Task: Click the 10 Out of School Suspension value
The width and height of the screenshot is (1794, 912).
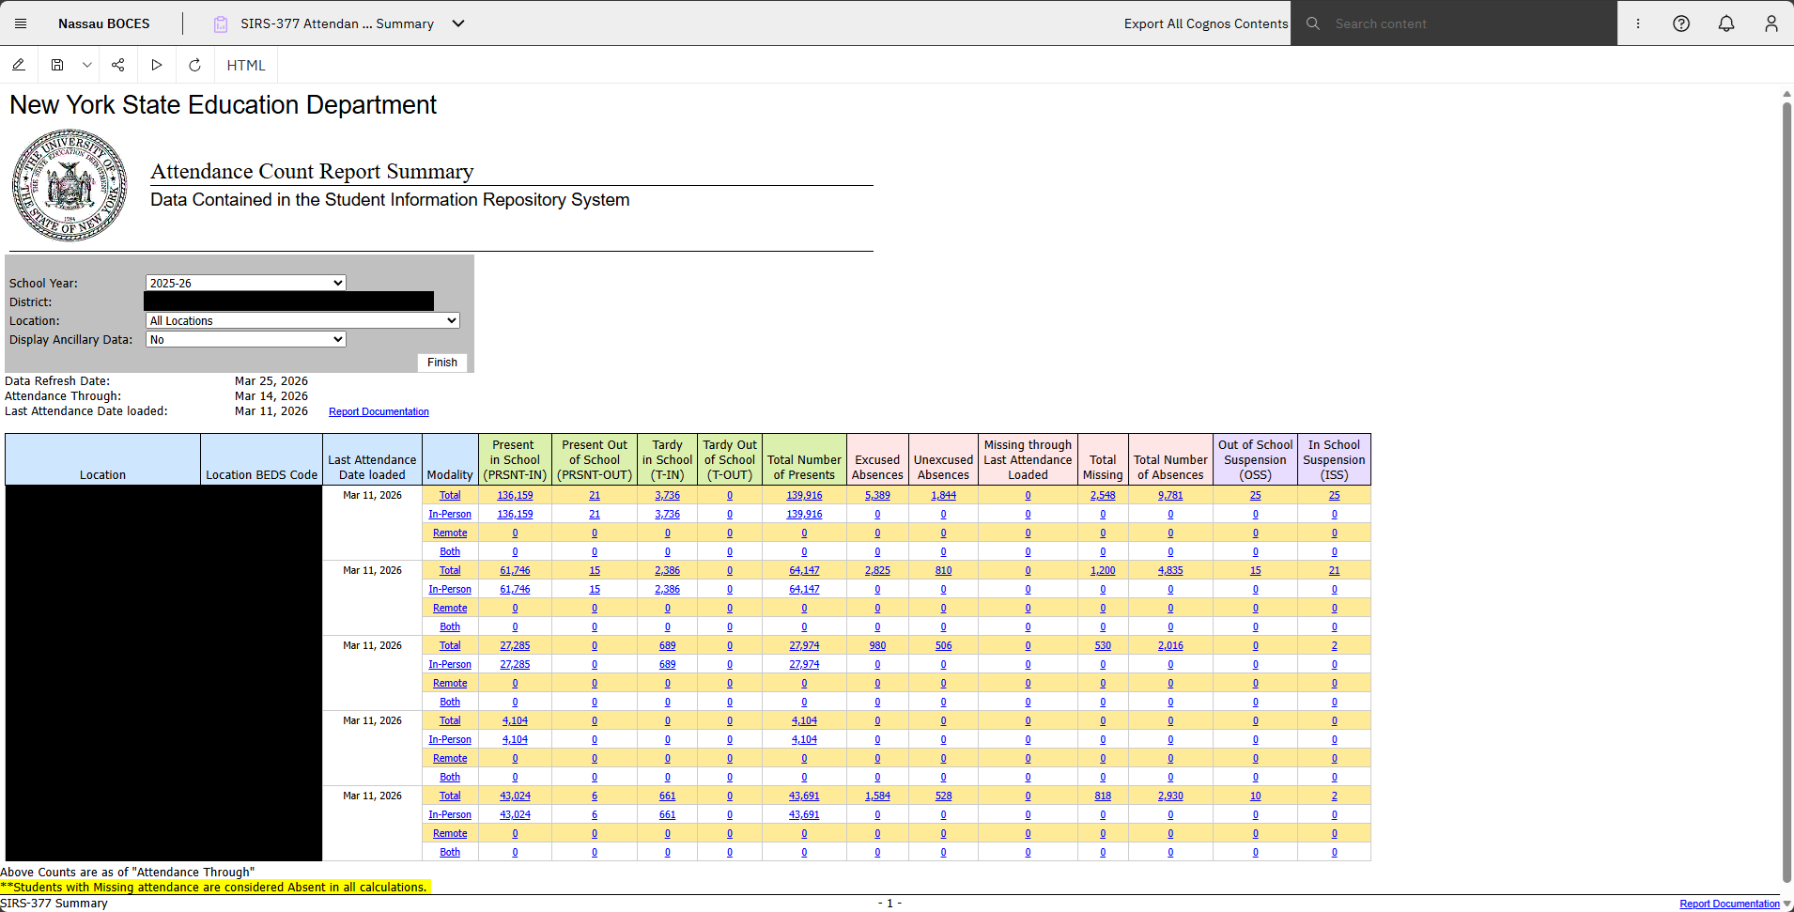Action: [x=1255, y=796]
